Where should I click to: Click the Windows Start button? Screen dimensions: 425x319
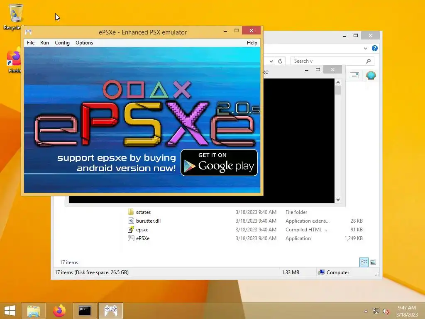pos(10,311)
